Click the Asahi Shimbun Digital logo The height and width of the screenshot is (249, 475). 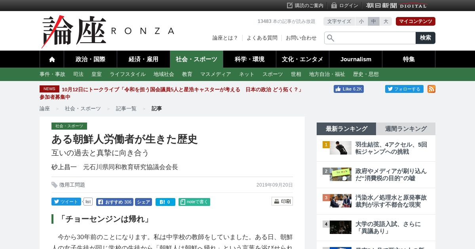397,6
